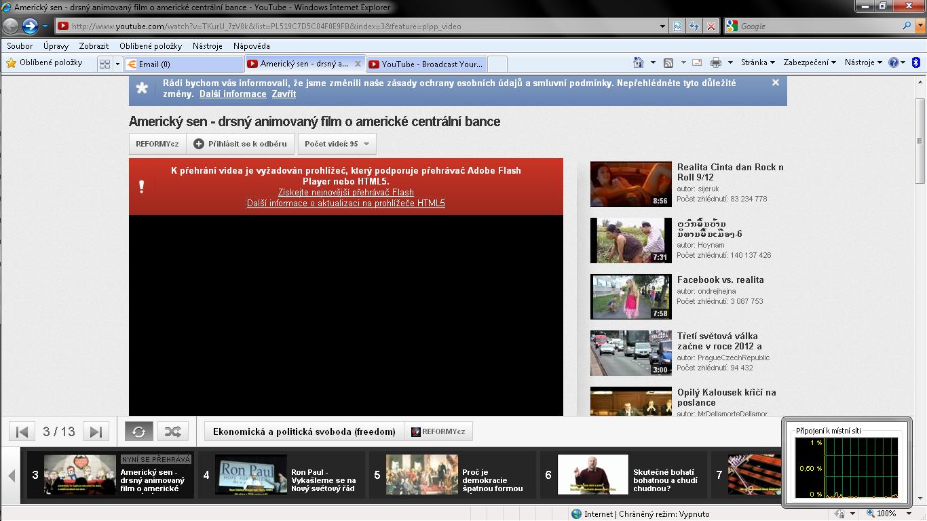Expand the Home button dropdown arrow

(x=653, y=63)
